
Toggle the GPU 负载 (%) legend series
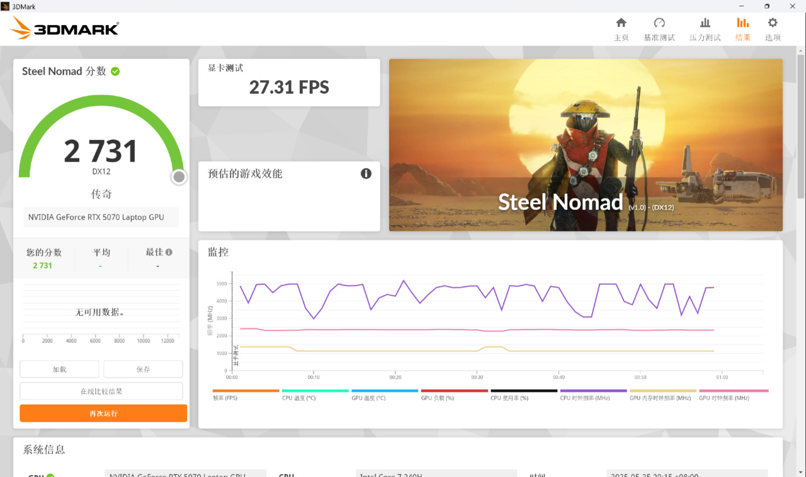click(x=454, y=394)
